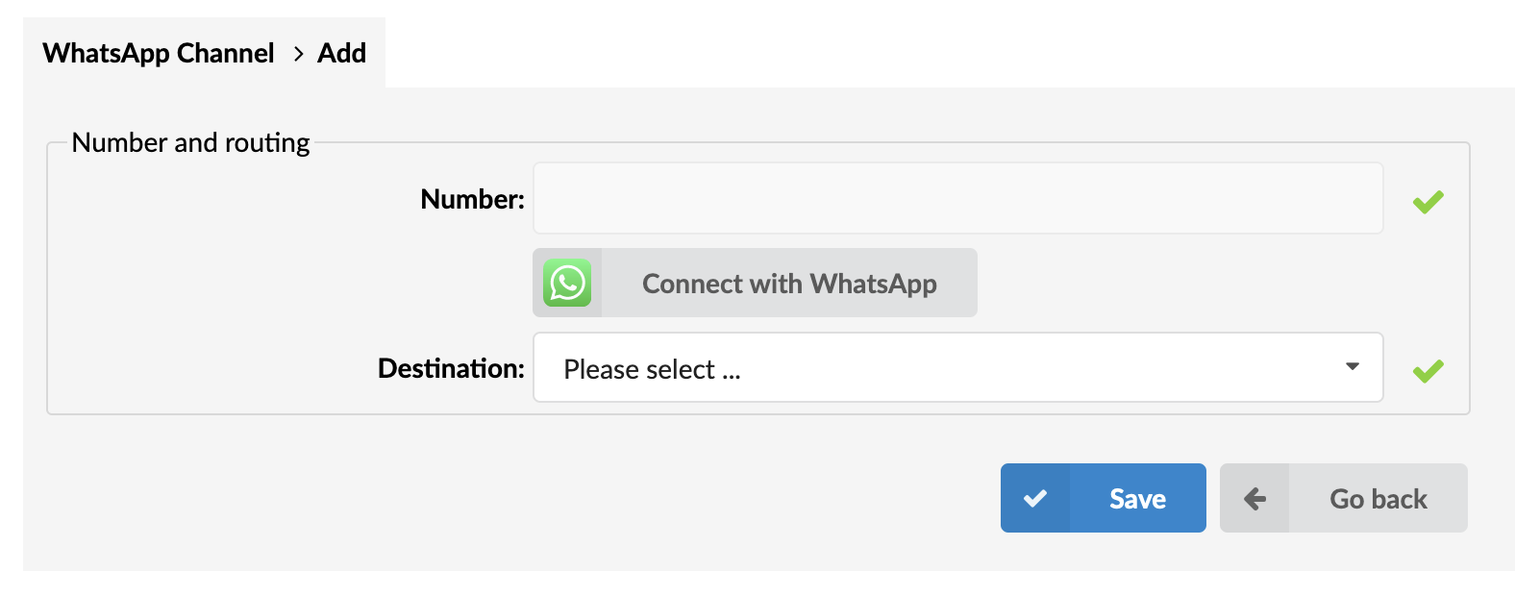Click the bold Number: label
1515x596 pixels.
(472, 199)
